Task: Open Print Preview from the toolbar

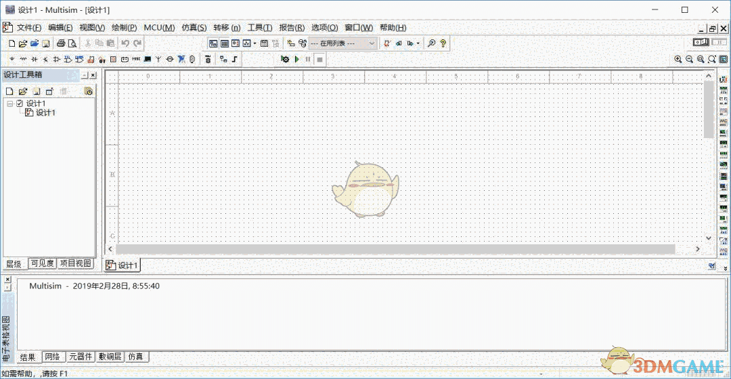Action: pos(72,43)
